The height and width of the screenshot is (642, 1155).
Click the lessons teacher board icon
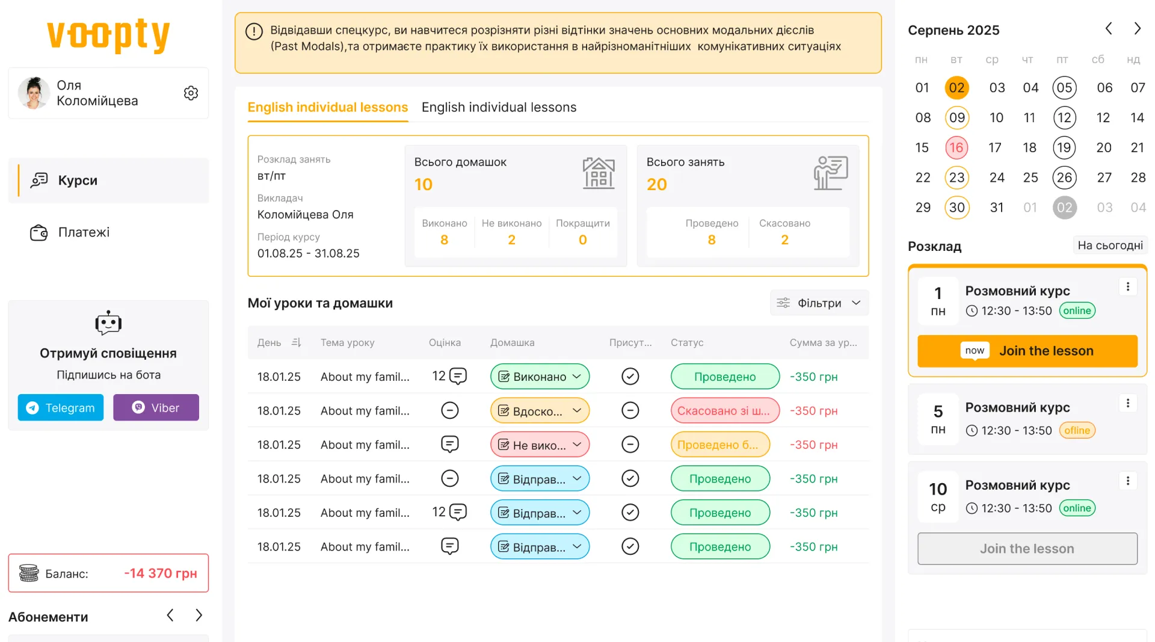click(x=831, y=173)
